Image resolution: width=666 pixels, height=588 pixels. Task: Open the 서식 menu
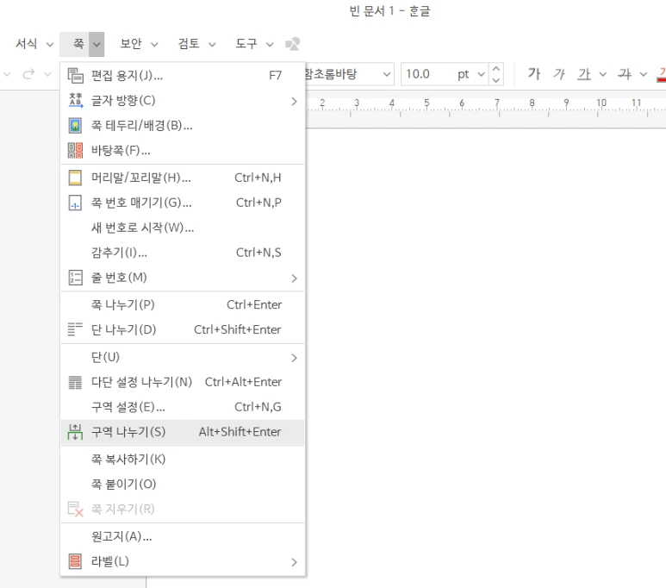27,44
